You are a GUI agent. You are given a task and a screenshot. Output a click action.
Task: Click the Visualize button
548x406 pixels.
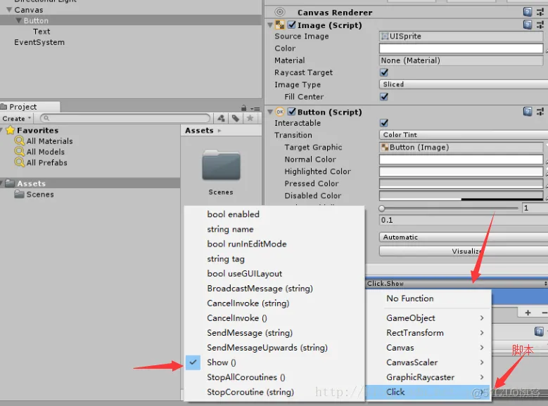464,251
